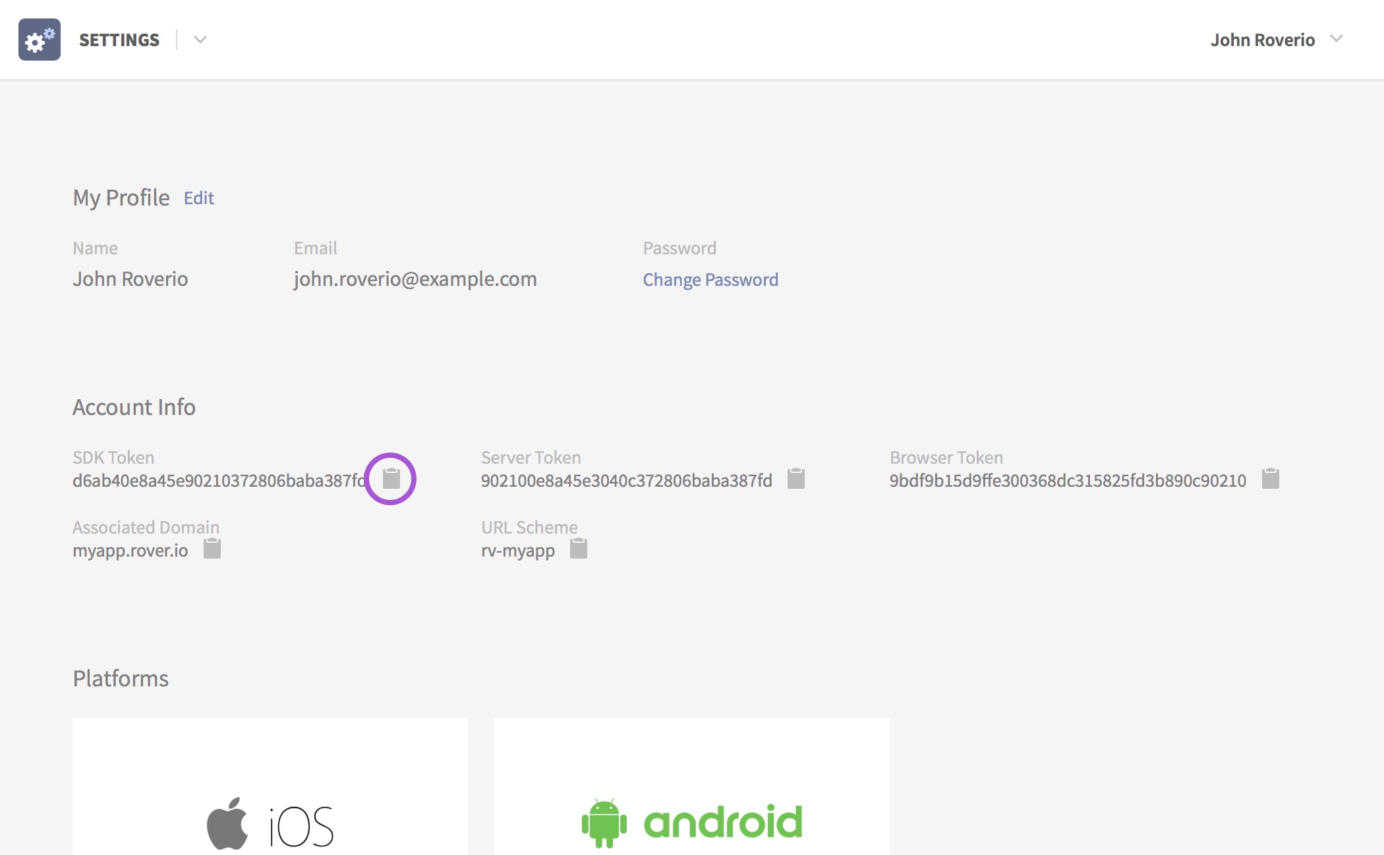This screenshot has height=855, width=1384.
Task: Copy the SDK Token to clipboard
Action: [x=391, y=478]
